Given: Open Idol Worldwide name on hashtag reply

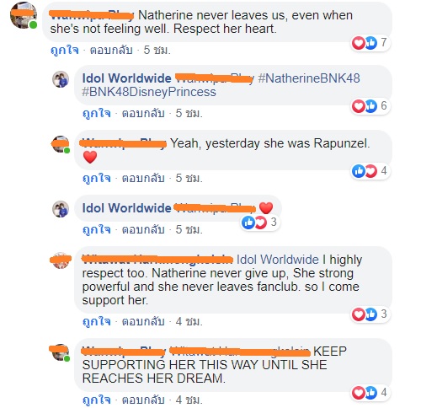Looking at the screenshot, I should click(126, 78).
